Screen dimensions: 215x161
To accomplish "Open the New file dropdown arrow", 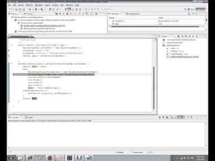I will [13, 9].
